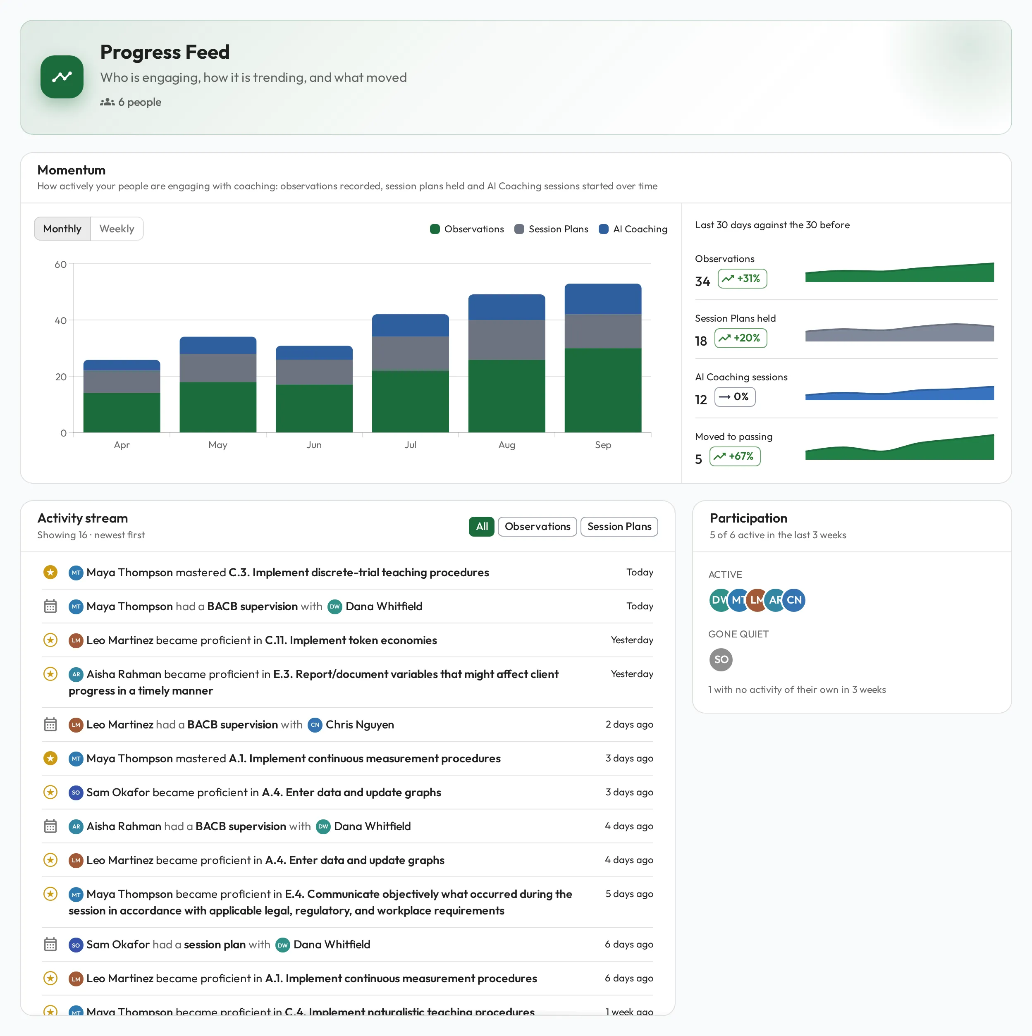This screenshot has width=1032, height=1036.
Task: Click the green Progress Feed trend icon
Action: 62,76
